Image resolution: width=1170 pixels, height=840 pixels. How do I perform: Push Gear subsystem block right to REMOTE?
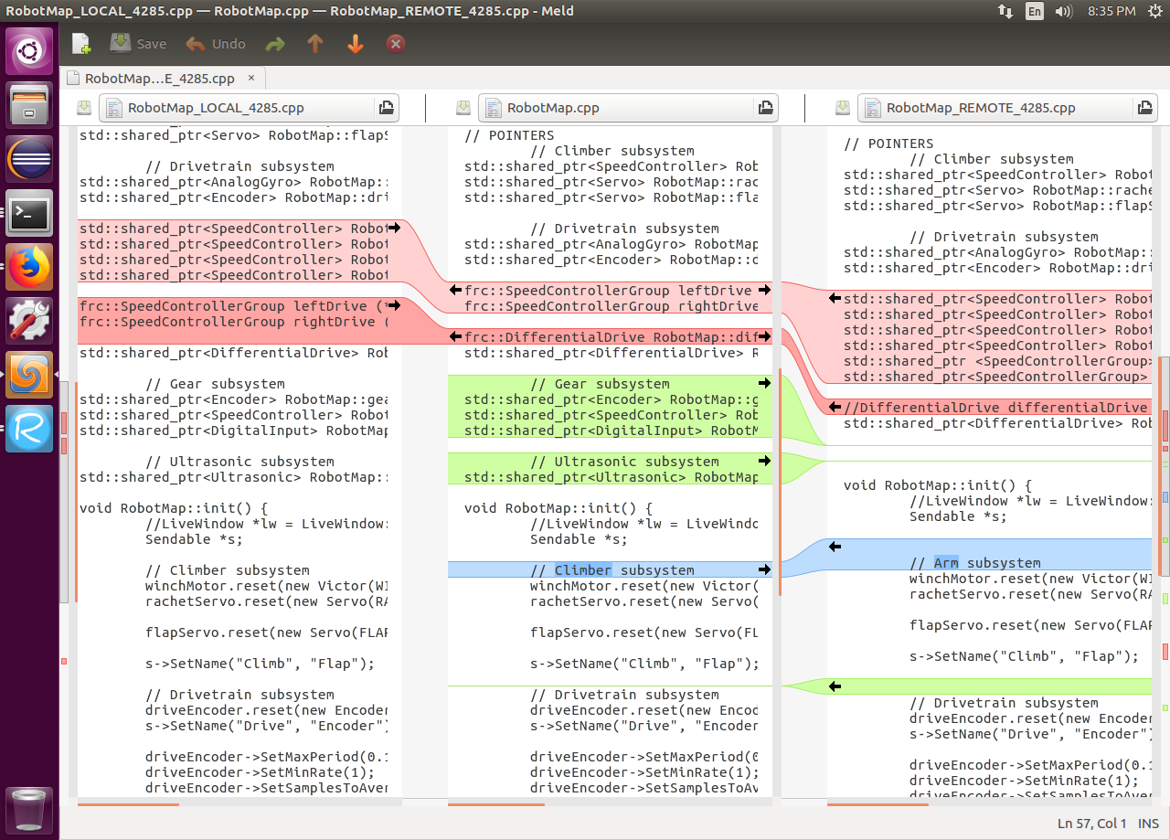(x=765, y=384)
